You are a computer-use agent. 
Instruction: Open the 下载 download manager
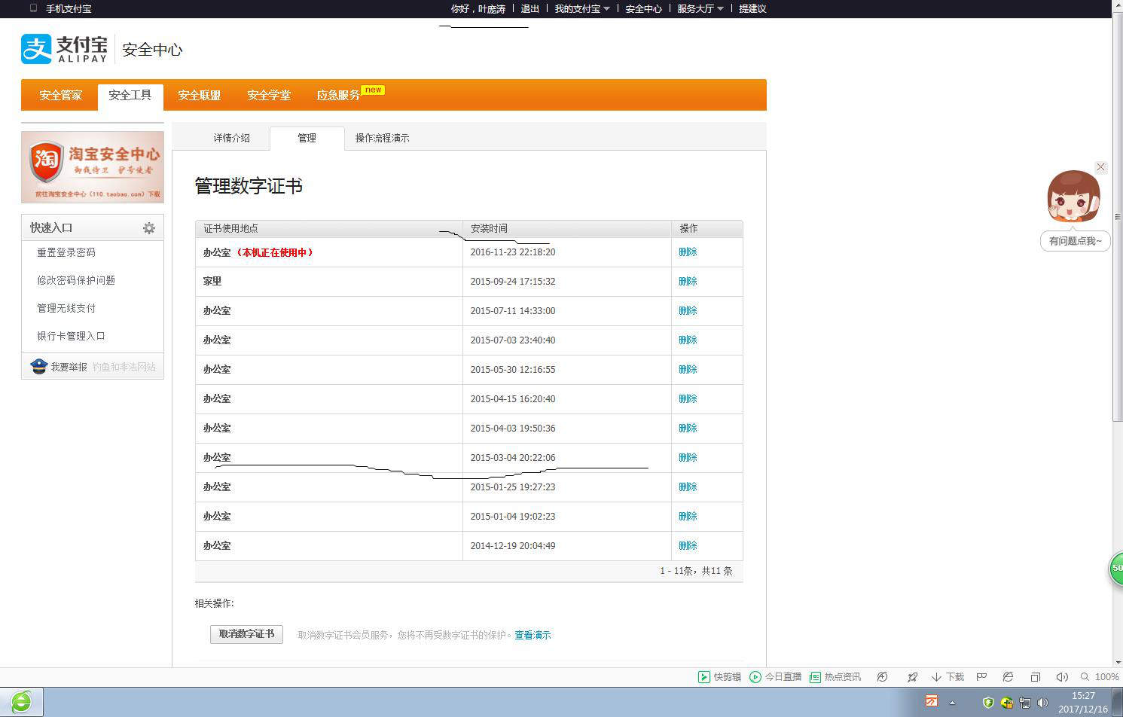(948, 677)
